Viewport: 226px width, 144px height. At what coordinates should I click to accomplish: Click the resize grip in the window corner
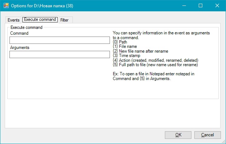[x=224, y=142]
